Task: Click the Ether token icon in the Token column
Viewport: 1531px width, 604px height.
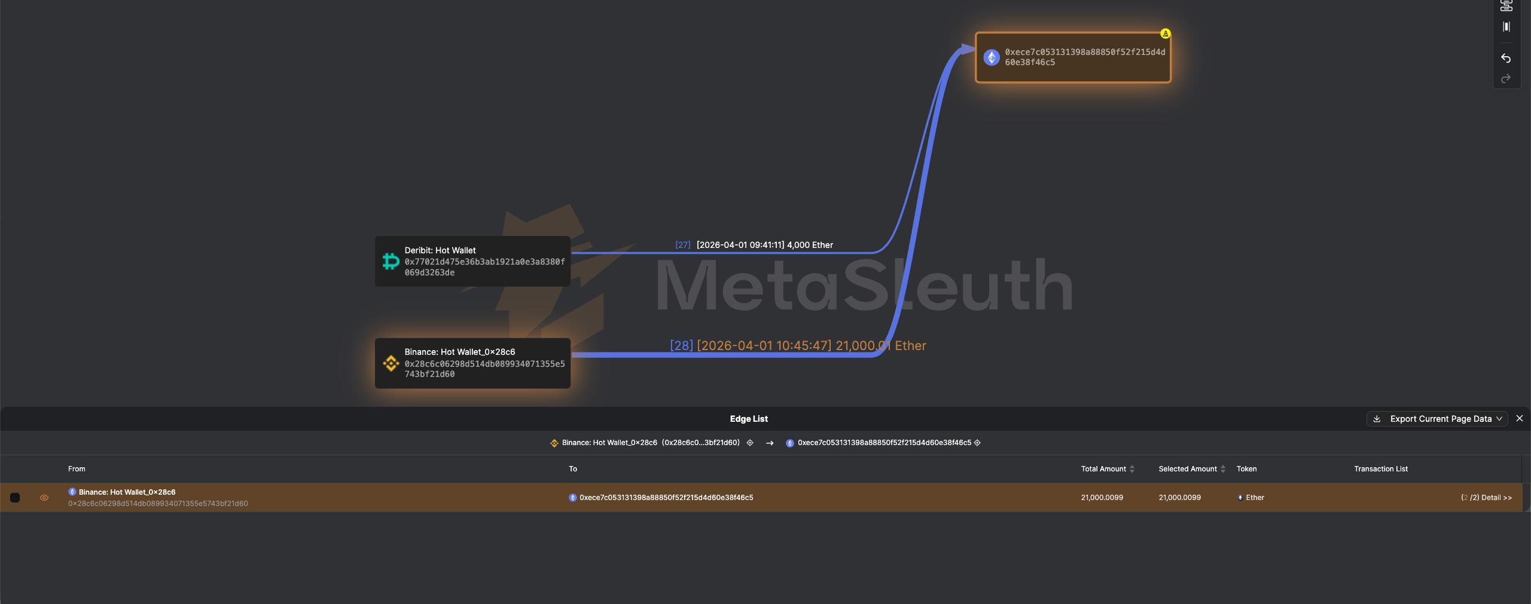Action: pos(1240,498)
